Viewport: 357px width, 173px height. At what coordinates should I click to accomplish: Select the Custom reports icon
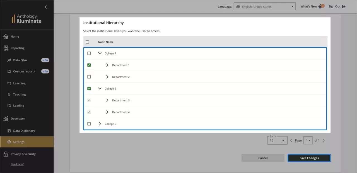[x=9, y=71]
